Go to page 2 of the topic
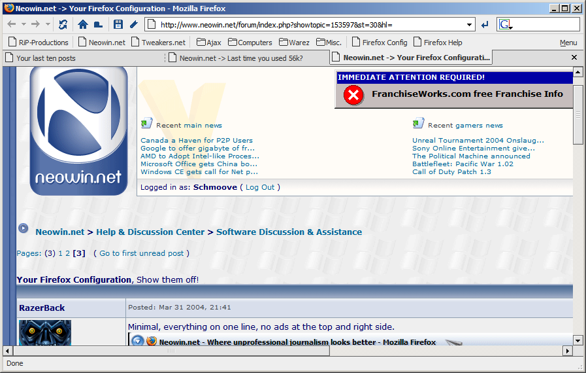Viewport: 586px width, 373px height. (x=68, y=253)
